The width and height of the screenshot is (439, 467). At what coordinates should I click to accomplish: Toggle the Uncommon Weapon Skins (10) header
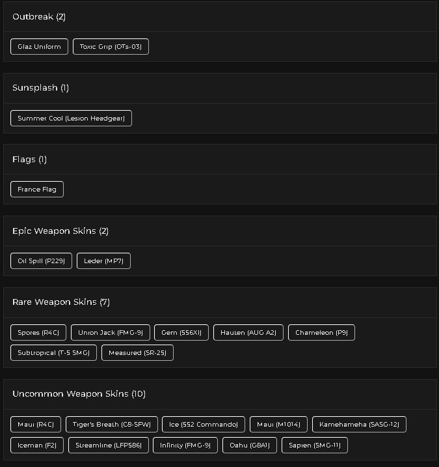(x=220, y=394)
